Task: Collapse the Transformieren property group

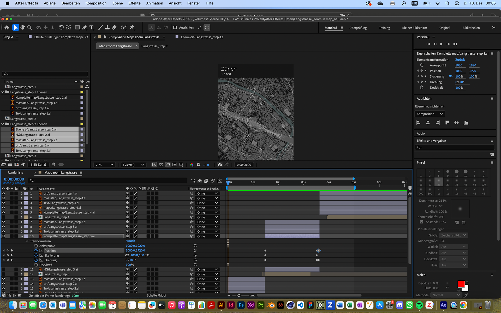Action: tap(27, 241)
